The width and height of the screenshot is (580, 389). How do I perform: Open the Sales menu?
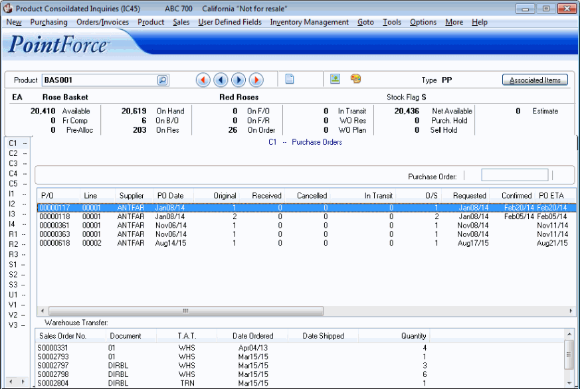(181, 22)
